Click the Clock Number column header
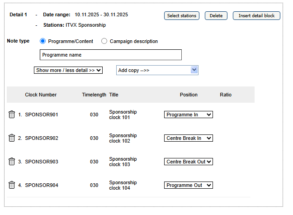The image size is (293, 215). [41, 95]
